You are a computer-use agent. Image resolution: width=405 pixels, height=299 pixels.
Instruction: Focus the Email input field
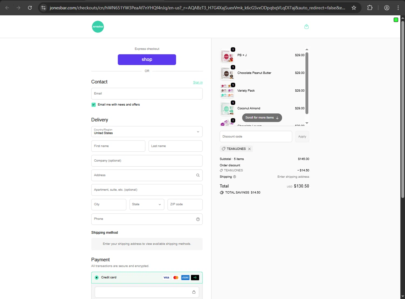pyautogui.click(x=147, y=94)
